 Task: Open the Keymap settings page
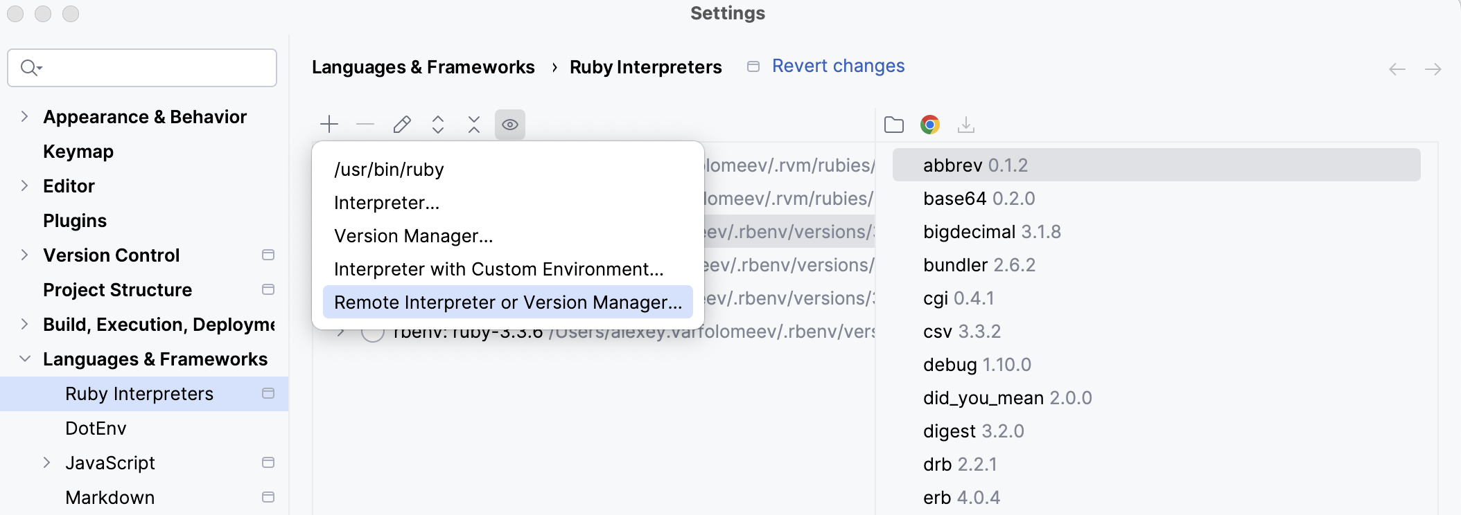pos(78,152)
